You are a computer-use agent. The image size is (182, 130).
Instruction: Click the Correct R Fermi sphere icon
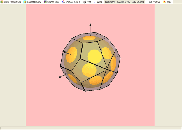(x=25, y=2)
